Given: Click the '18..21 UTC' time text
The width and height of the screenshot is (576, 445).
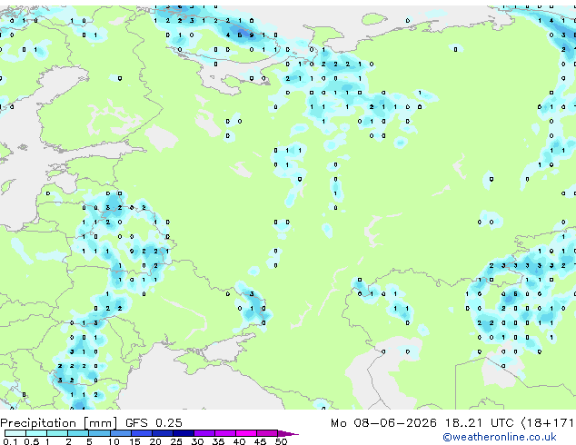Looking at the screenshot, I should tap(479, 423).
